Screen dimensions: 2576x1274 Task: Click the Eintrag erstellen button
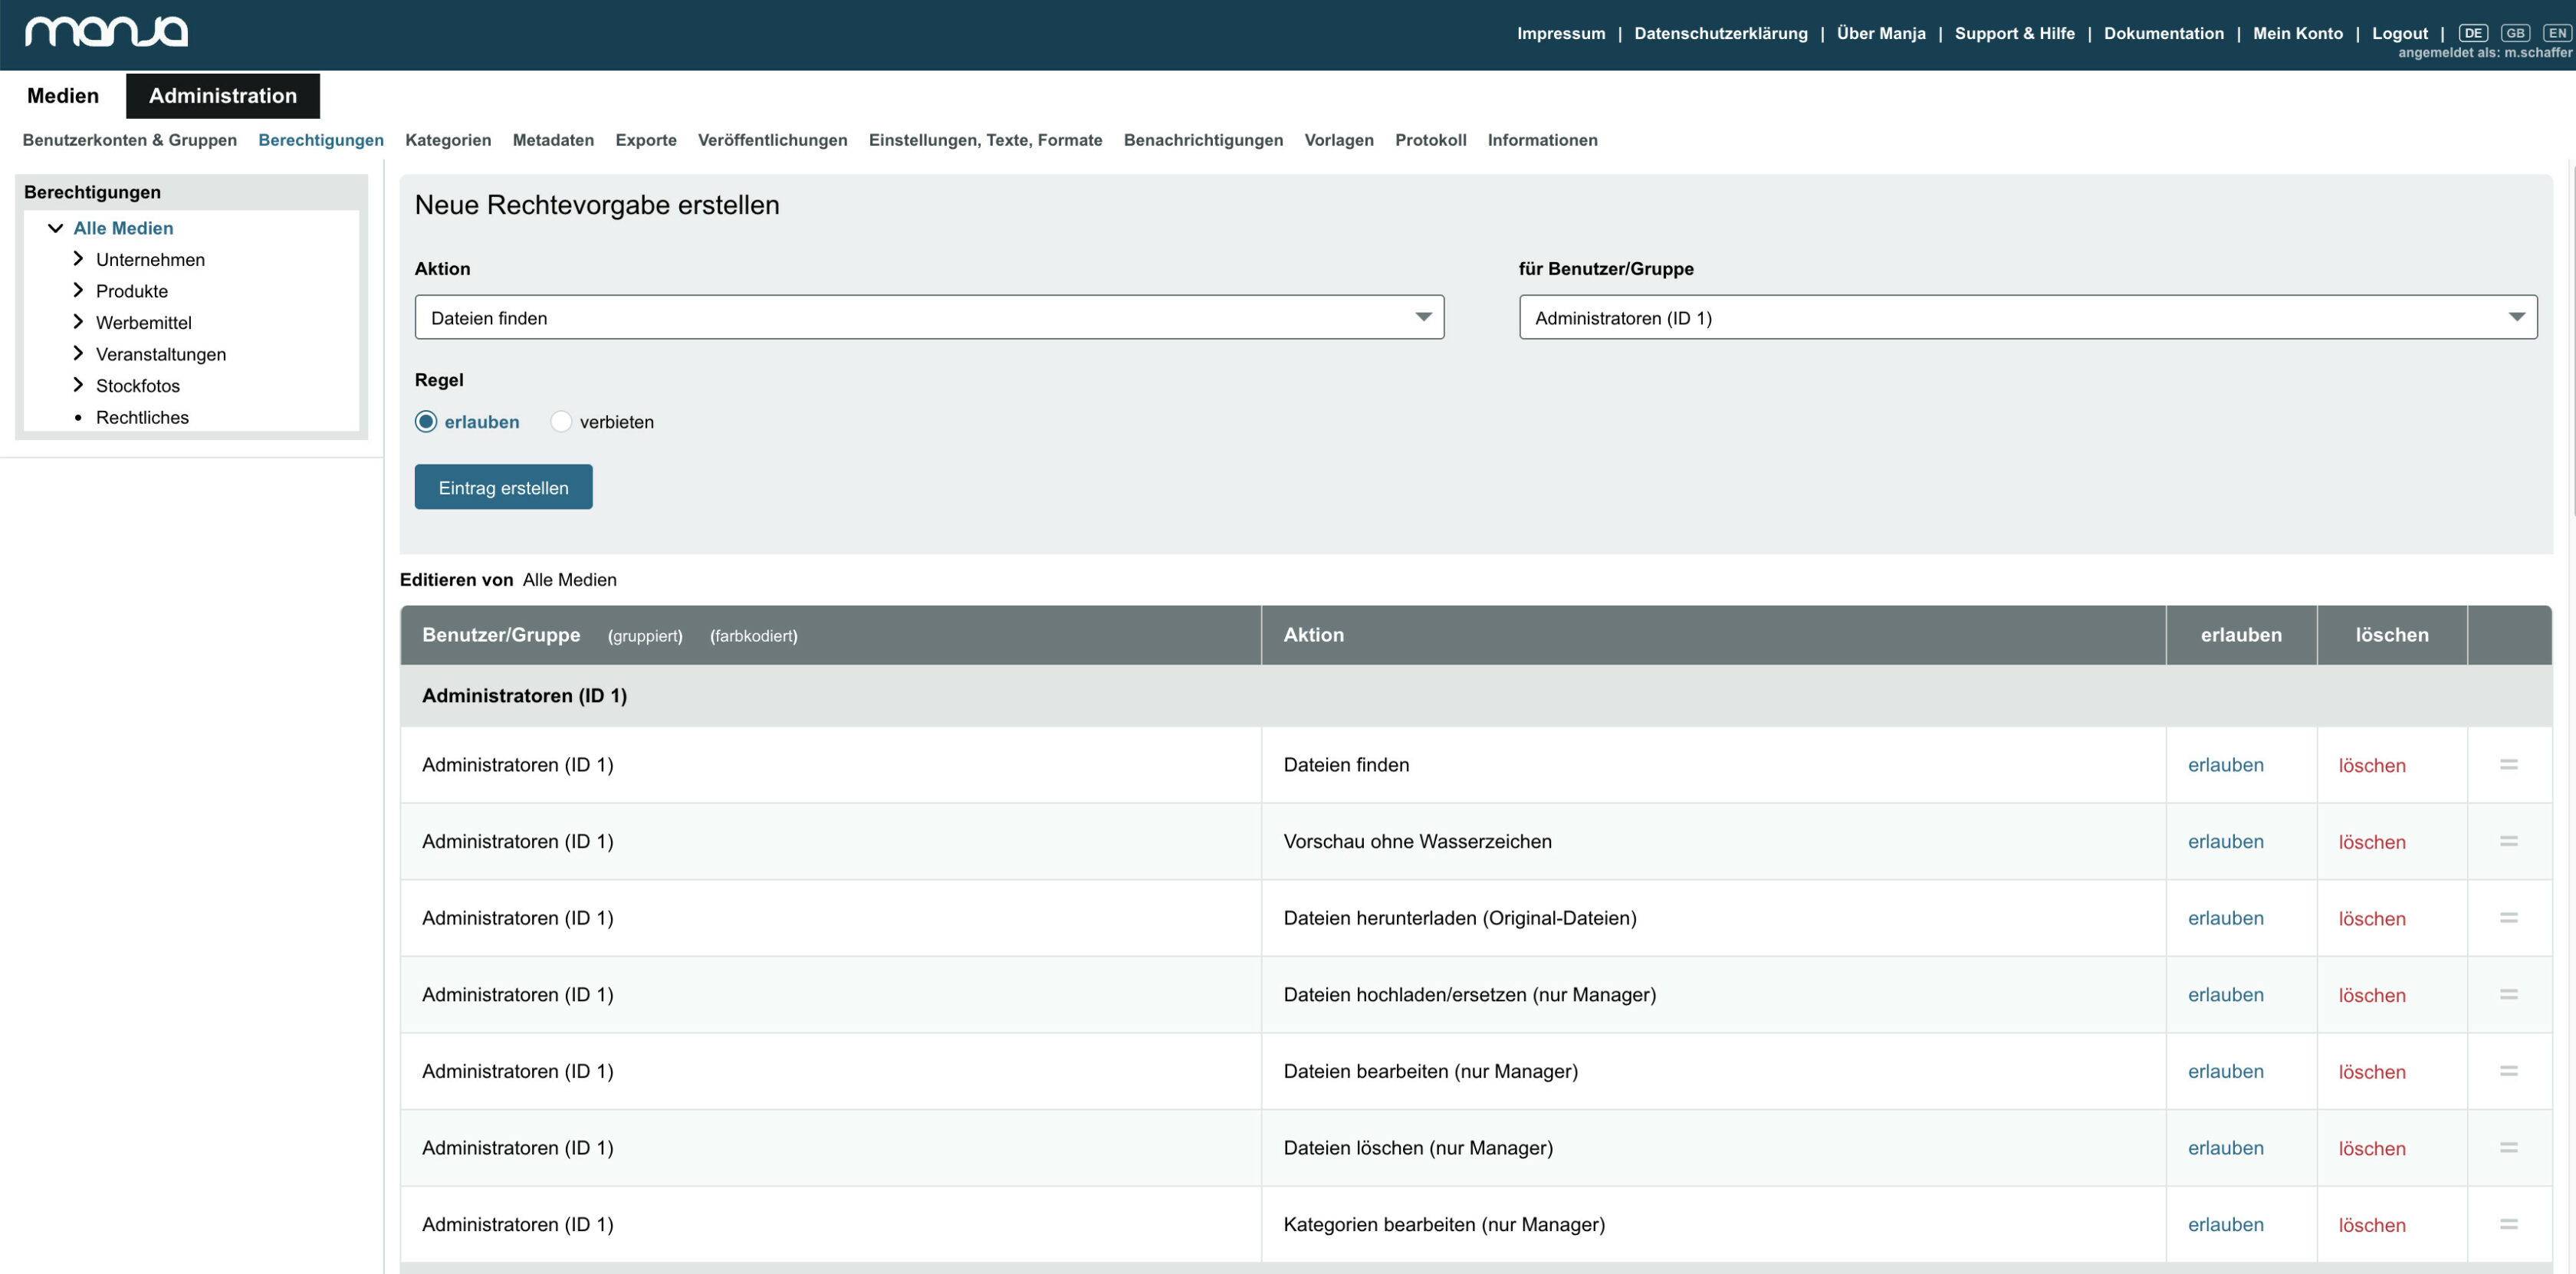coord(503,487)
